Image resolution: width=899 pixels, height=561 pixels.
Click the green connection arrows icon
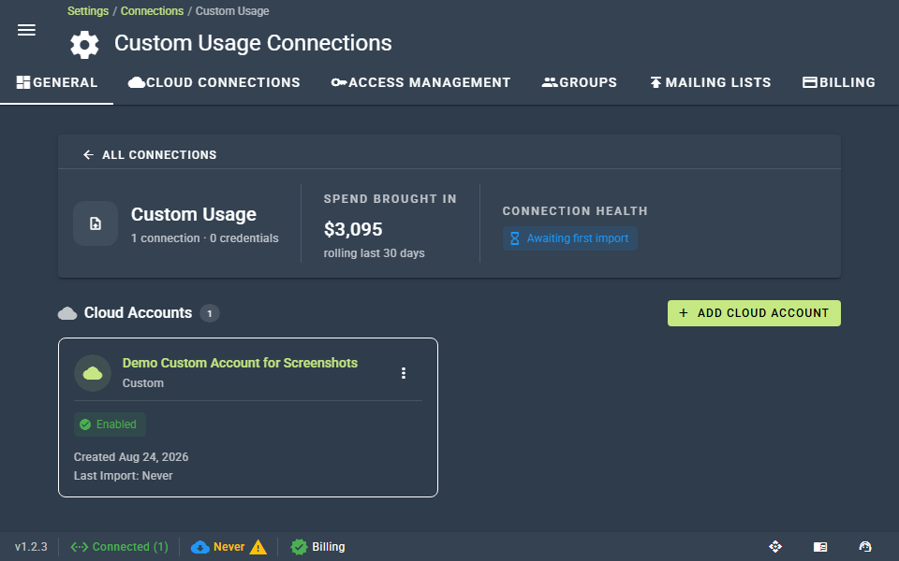[79, 547]
